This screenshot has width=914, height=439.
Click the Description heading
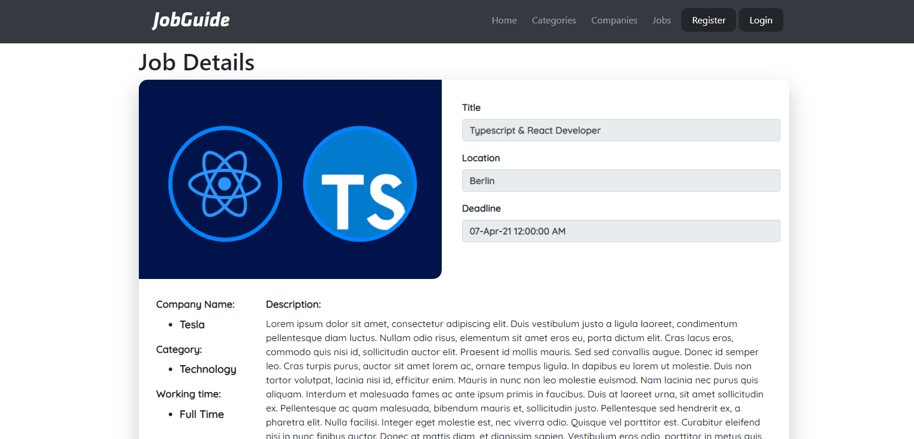(293, 304)
